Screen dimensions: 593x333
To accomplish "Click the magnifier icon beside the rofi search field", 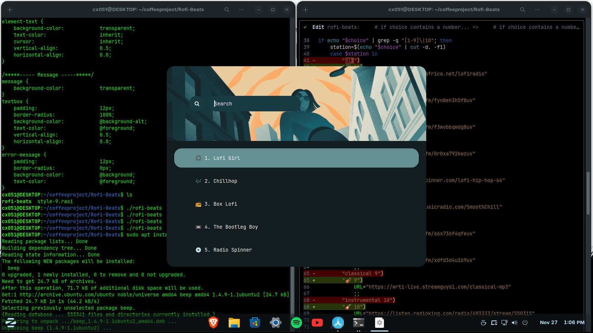I will (x=197, y=104).
